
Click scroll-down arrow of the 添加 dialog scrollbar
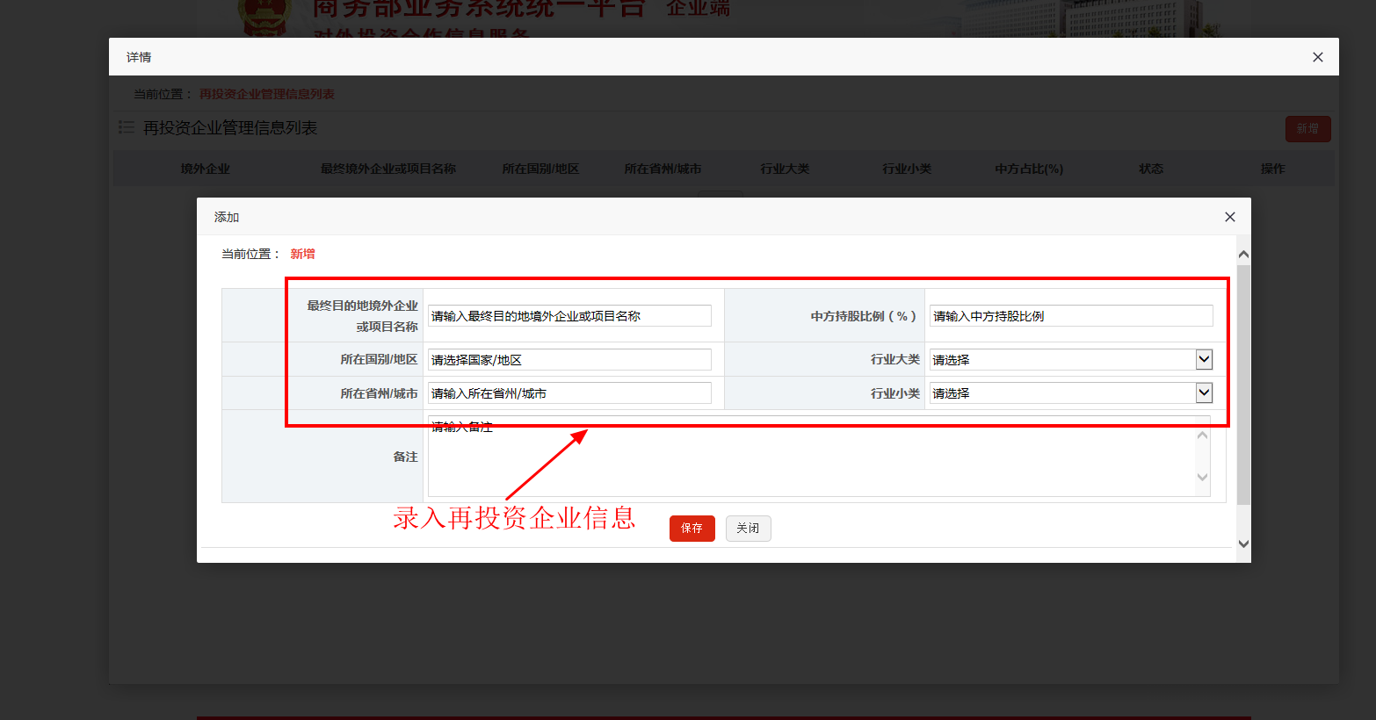point(1243,544)
